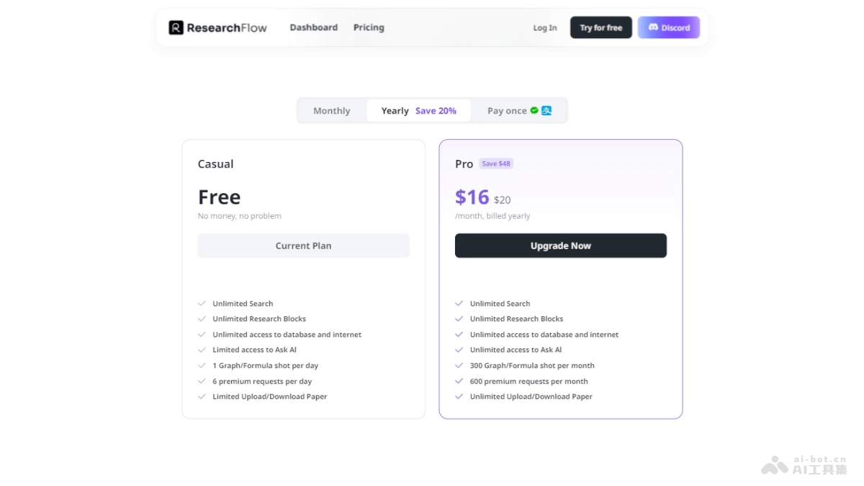Click the Try for free button
The height and width of the screenshot is (486, 864).
pyautogui.click(x=600, y=27)
